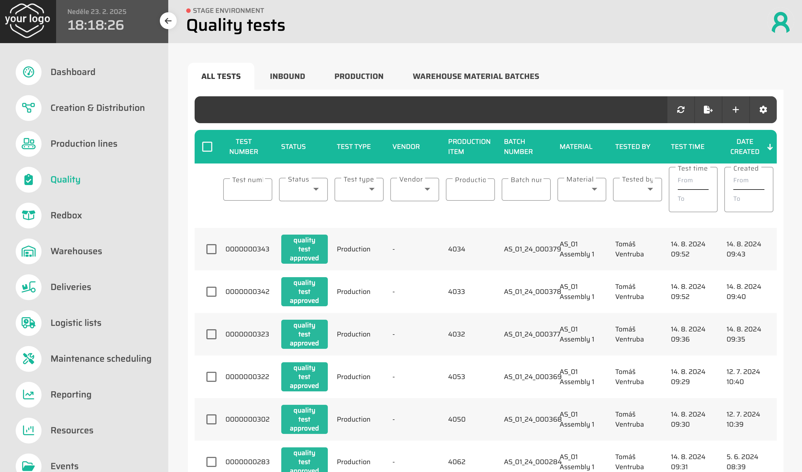
Task: Sort by the DATE CREATED column header
Action: 745,147
